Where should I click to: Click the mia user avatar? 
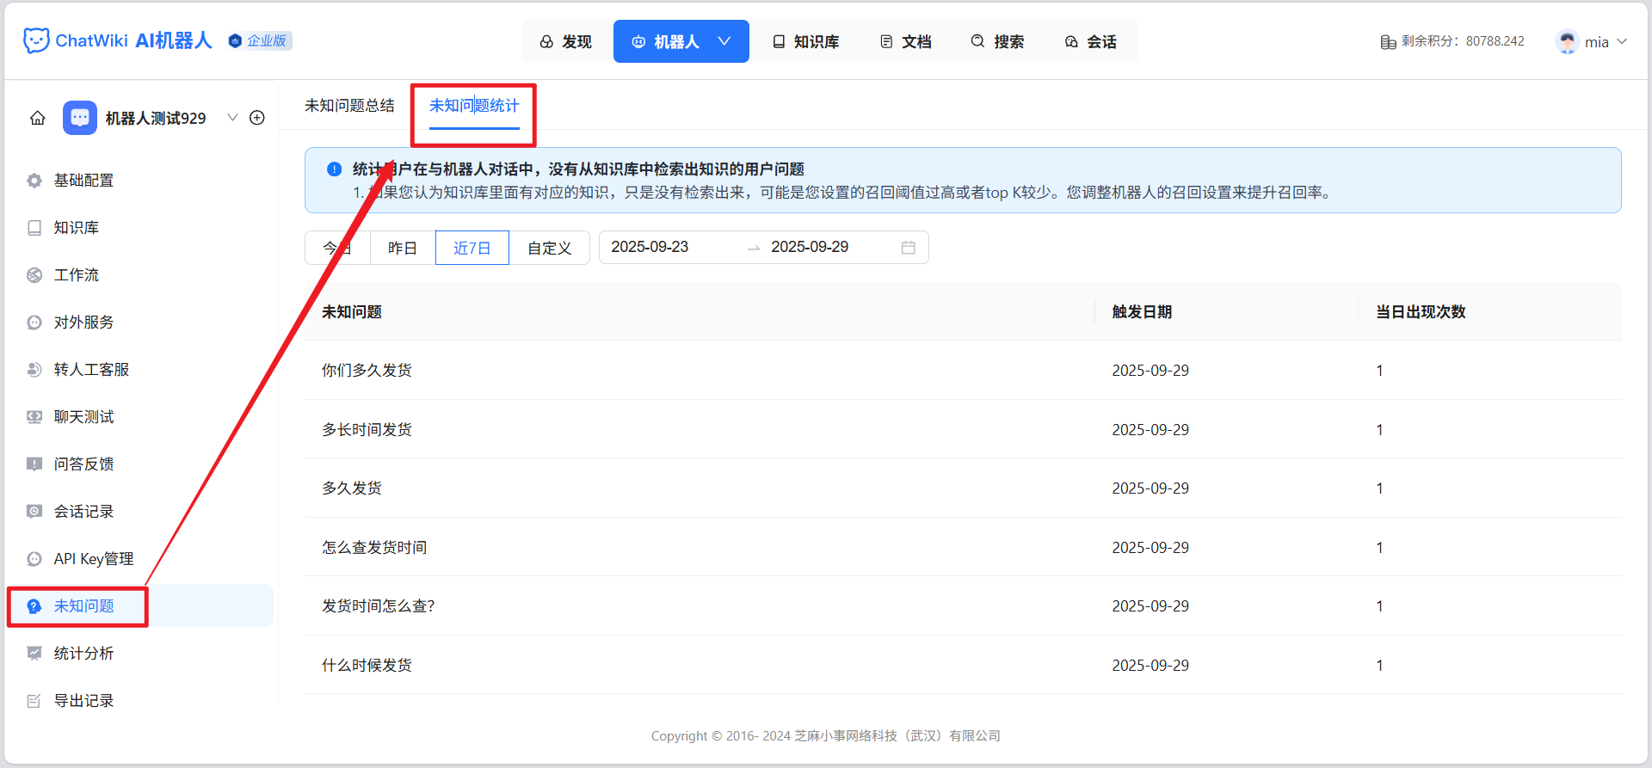coord(1568,41)
